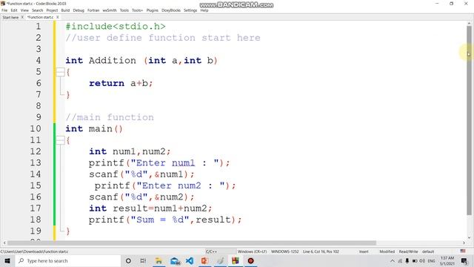Open Task View from the taskbar
This screenshot has width=474, height=267.
coord(143,260)
